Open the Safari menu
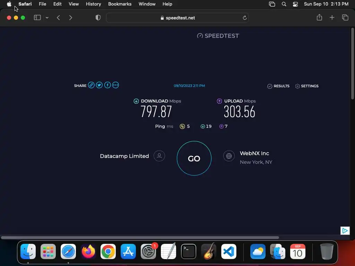This screenshot has width=355, height=266. pyautogui.click(x=25, y=4)
